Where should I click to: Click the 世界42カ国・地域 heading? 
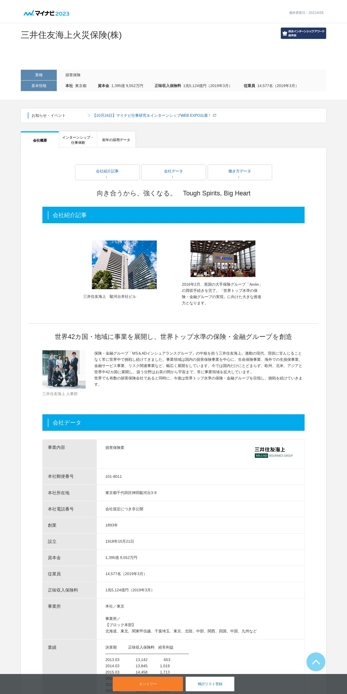coord(173,337)
